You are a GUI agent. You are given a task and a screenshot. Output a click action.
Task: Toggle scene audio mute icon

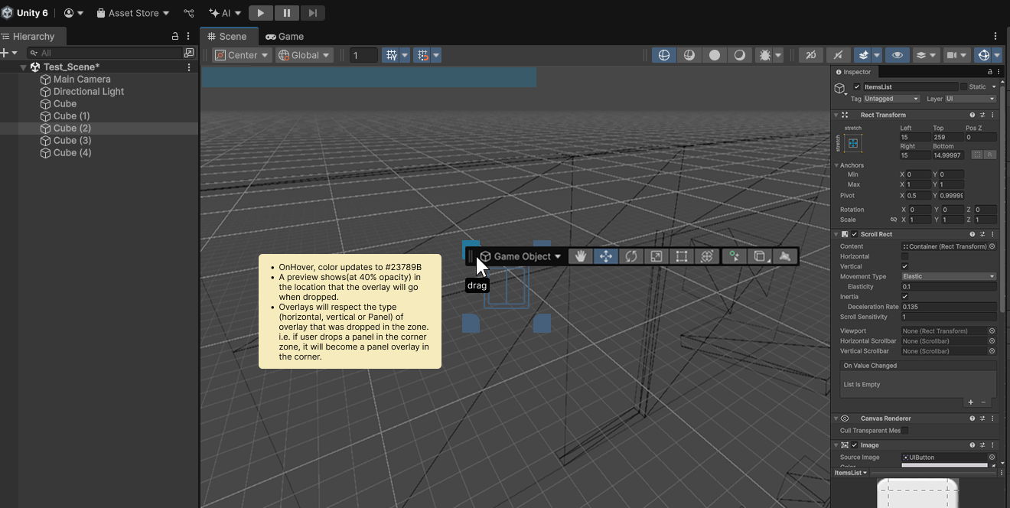(838, 55)
